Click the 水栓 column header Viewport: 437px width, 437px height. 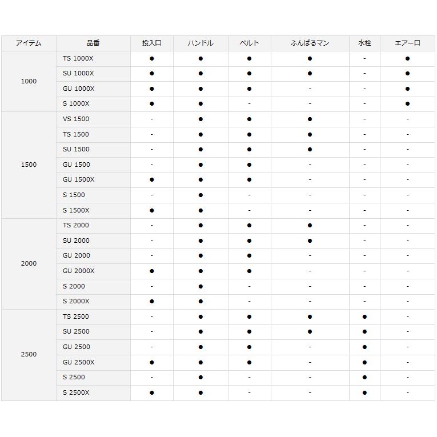(364, 43)
